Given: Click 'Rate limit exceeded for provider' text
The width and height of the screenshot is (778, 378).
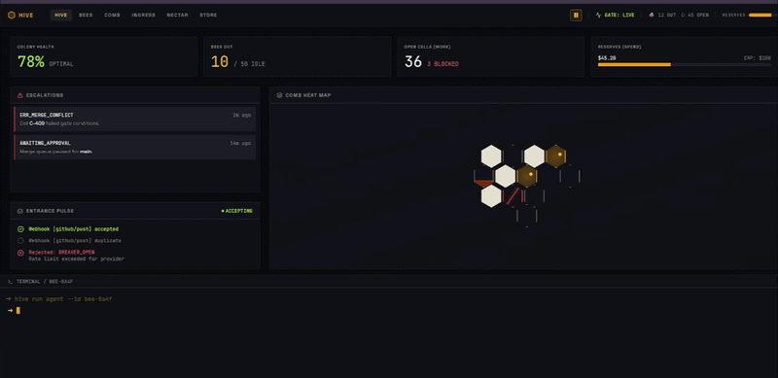Looking at the screenshot, I should pos(77,258).
